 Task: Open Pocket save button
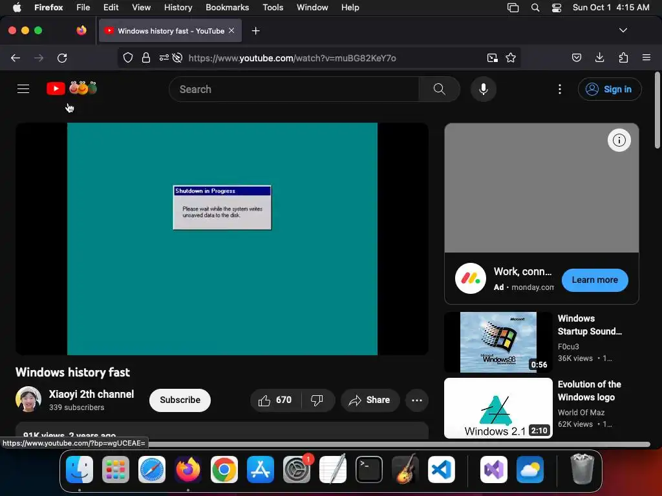click(576, 57)
